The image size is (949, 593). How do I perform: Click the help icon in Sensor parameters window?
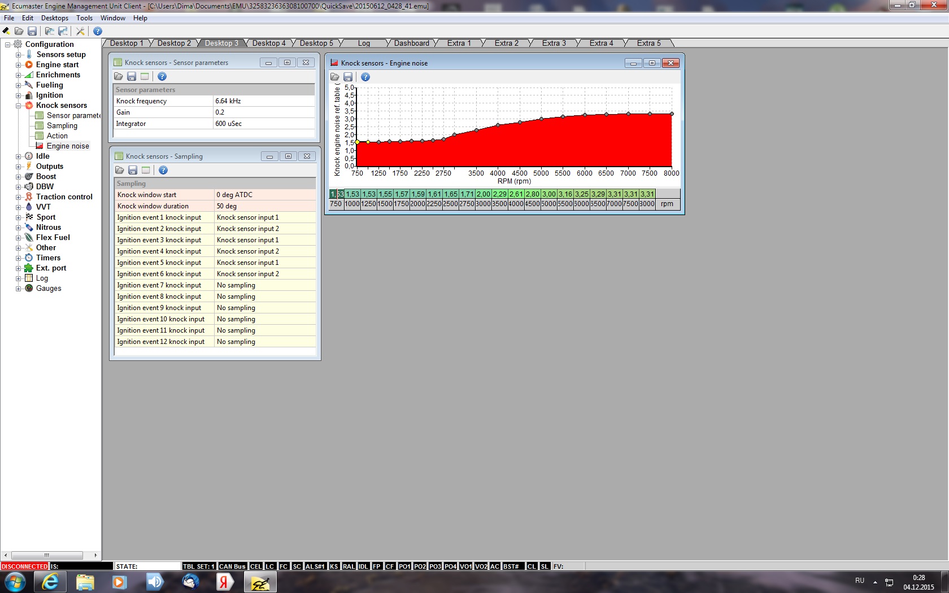tap(162, 76)
